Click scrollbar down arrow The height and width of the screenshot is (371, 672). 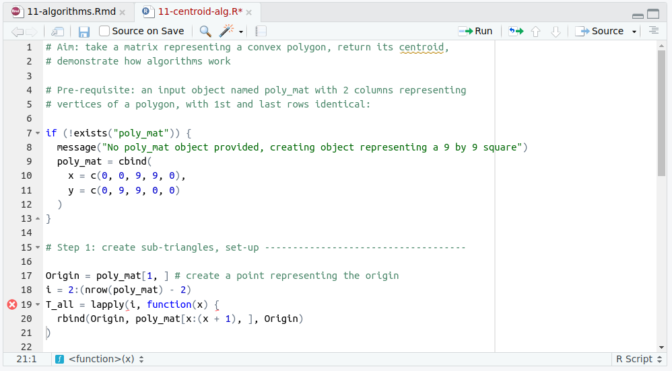coord(661,347)
